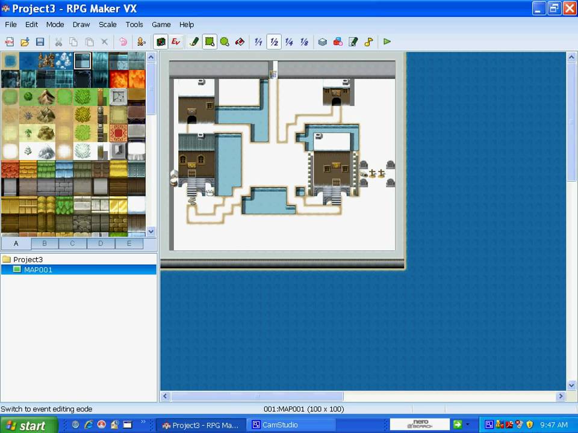Switch to tileset tab A
The height and width of the screenshot is (433, 578).
[x=16, y=244]
